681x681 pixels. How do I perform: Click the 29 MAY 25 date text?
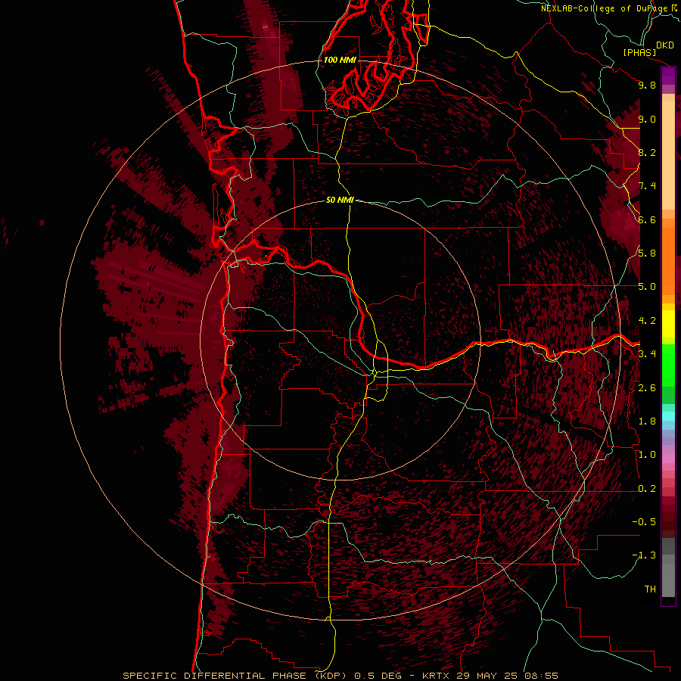coord(488,676)
